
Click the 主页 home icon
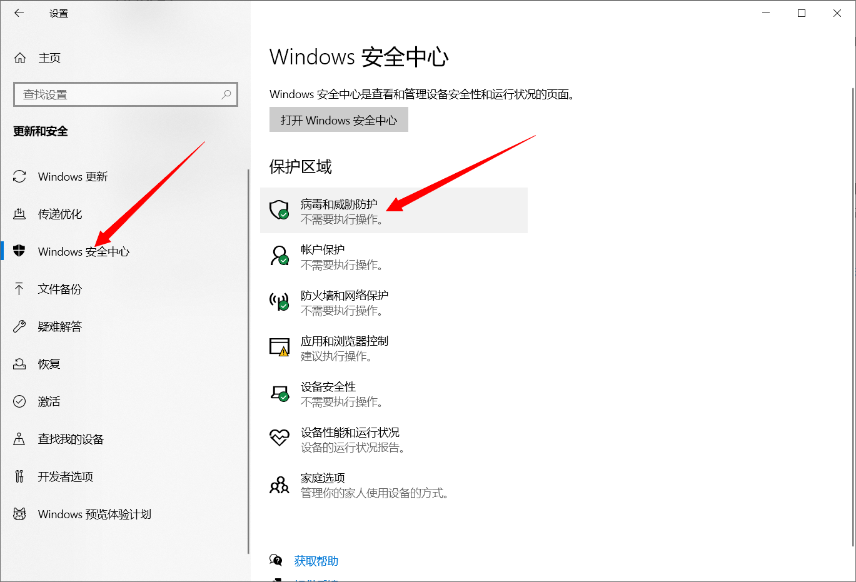(x=19, y=58)
